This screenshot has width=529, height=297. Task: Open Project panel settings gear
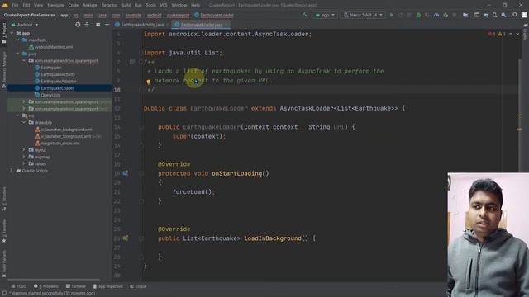[x=98, y=25]
